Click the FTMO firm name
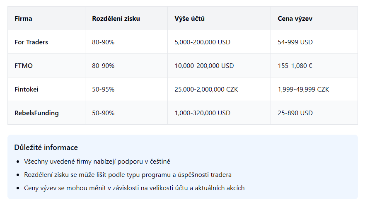The height and width of the screenshot is (203, 365). 24,65
